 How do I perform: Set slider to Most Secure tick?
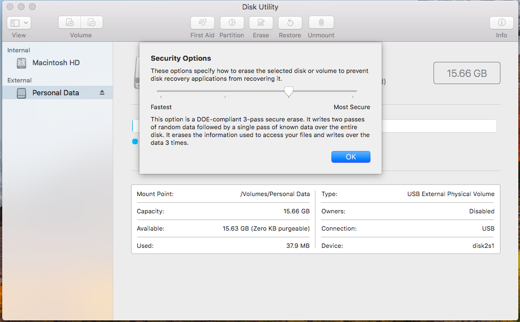[353, 97]
